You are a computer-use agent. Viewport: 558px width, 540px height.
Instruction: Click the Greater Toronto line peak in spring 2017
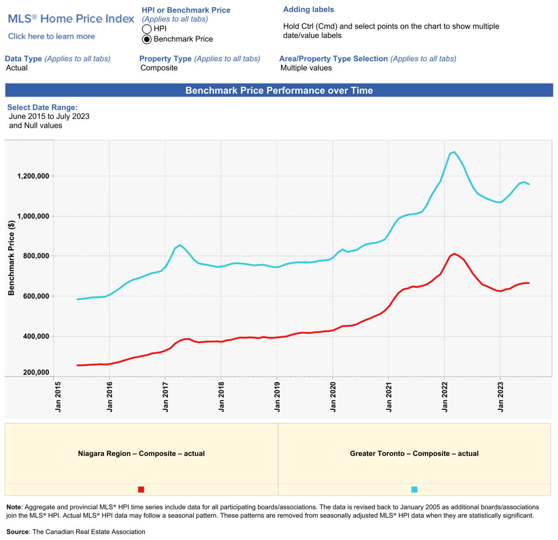coord(180,245)
